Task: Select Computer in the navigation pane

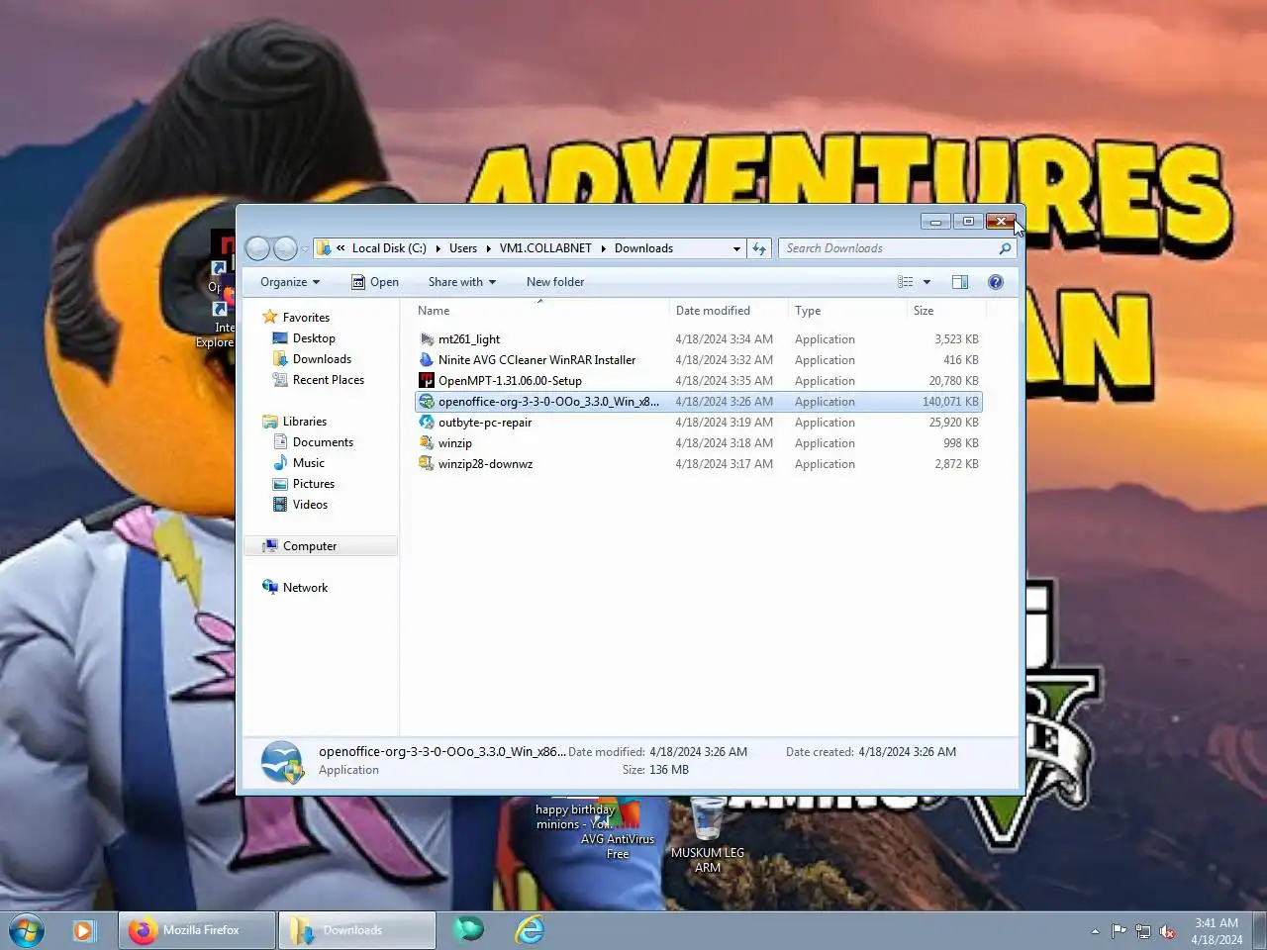Action: pyautogui.click(x=322, y=546)
